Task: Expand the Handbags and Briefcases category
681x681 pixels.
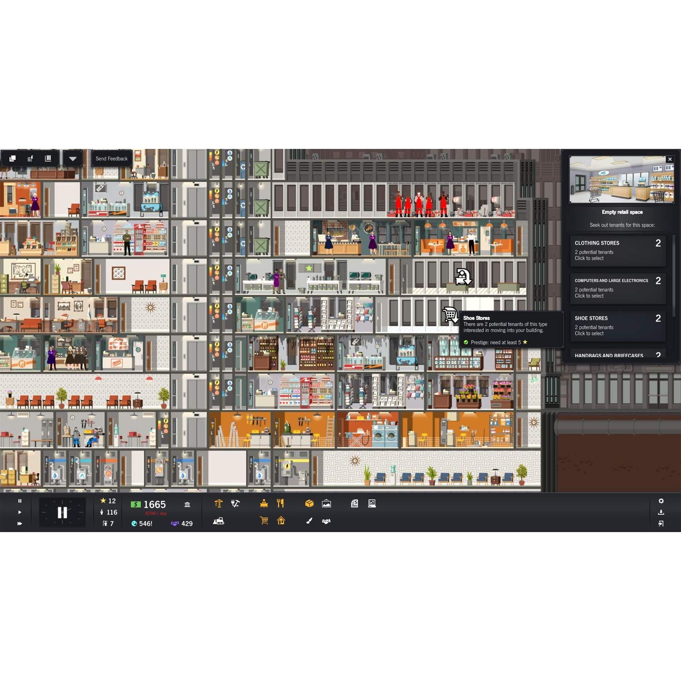Action: [x=617, y=355]
